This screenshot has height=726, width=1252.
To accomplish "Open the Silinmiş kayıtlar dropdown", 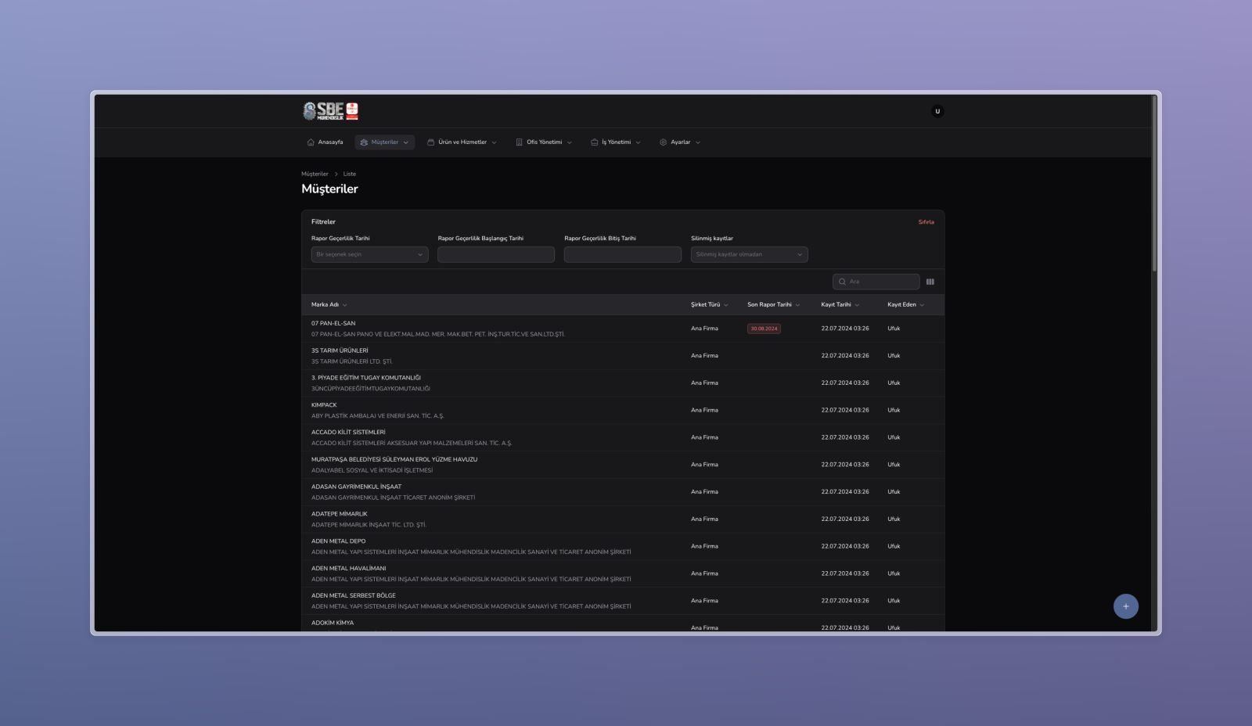I will click(x=749, y=254).
